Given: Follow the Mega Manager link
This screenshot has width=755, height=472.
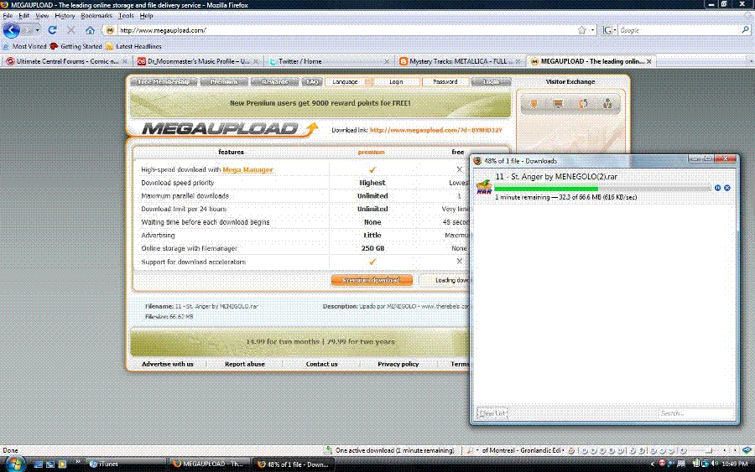Looking at the screenshot, I should click(x=247, y=169).
